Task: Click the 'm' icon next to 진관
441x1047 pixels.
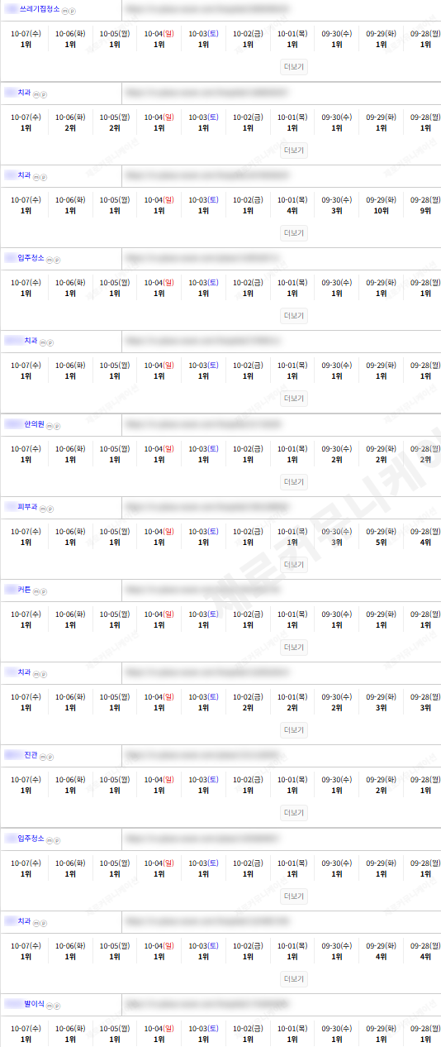Action: [x=43, y=757]
